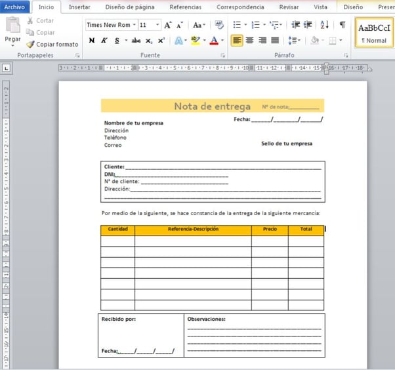Click the Copiar command
395x370 pixels.
[40, 33]
